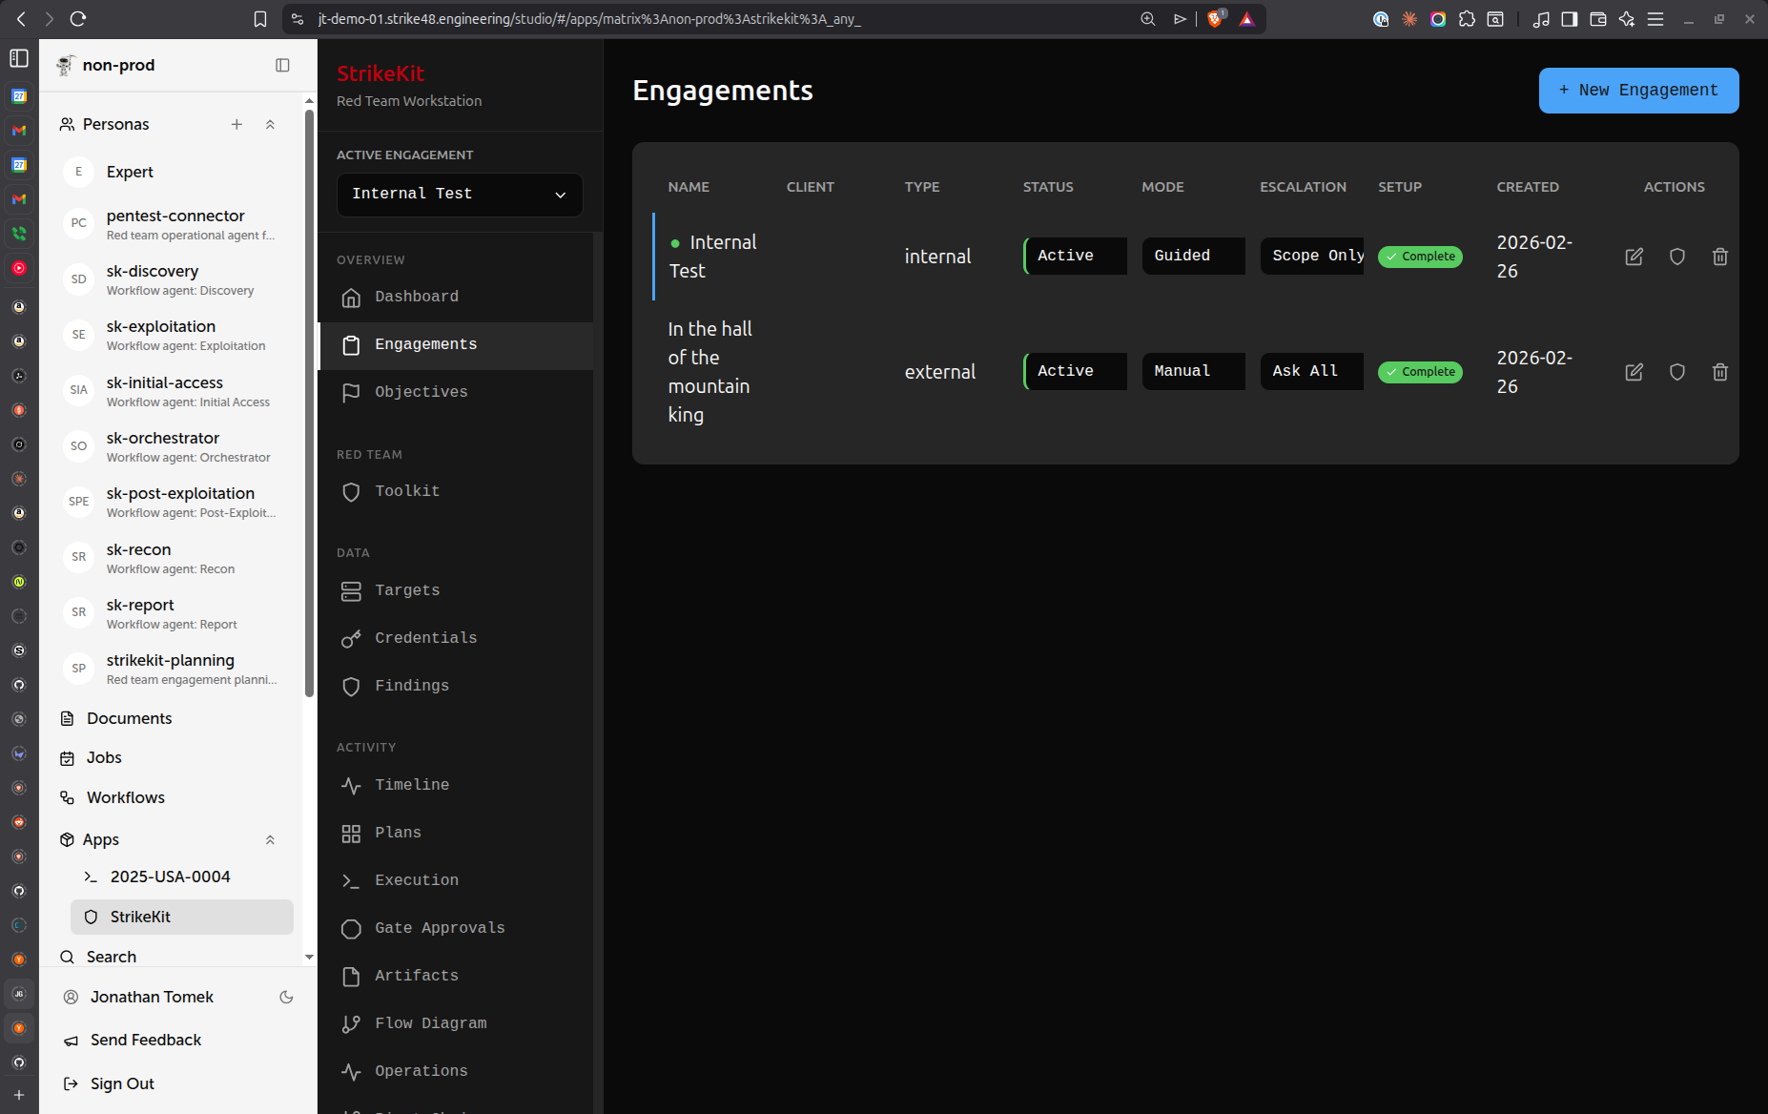This screenshot has height=1114, width=1768.
Task: Open Brave Wallet icon
Action: (x=1598, y=19)
